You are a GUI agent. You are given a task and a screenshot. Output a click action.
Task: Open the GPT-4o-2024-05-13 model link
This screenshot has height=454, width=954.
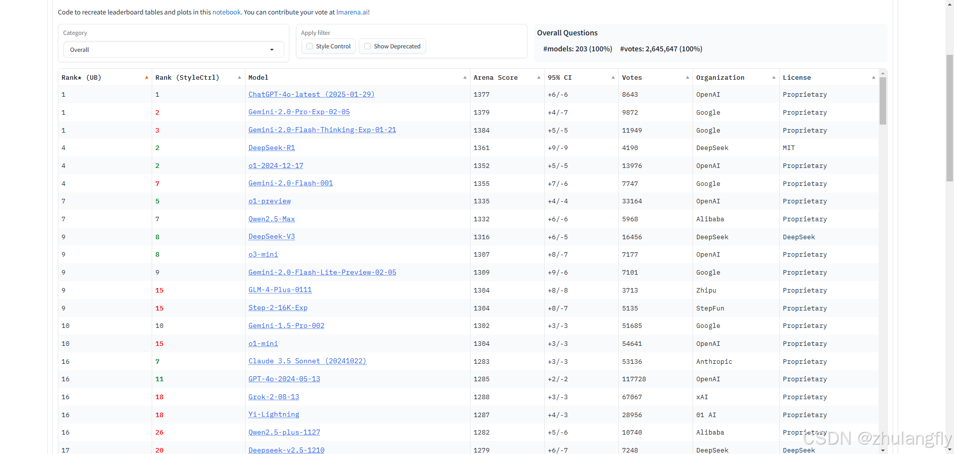(x=284, y=379)
